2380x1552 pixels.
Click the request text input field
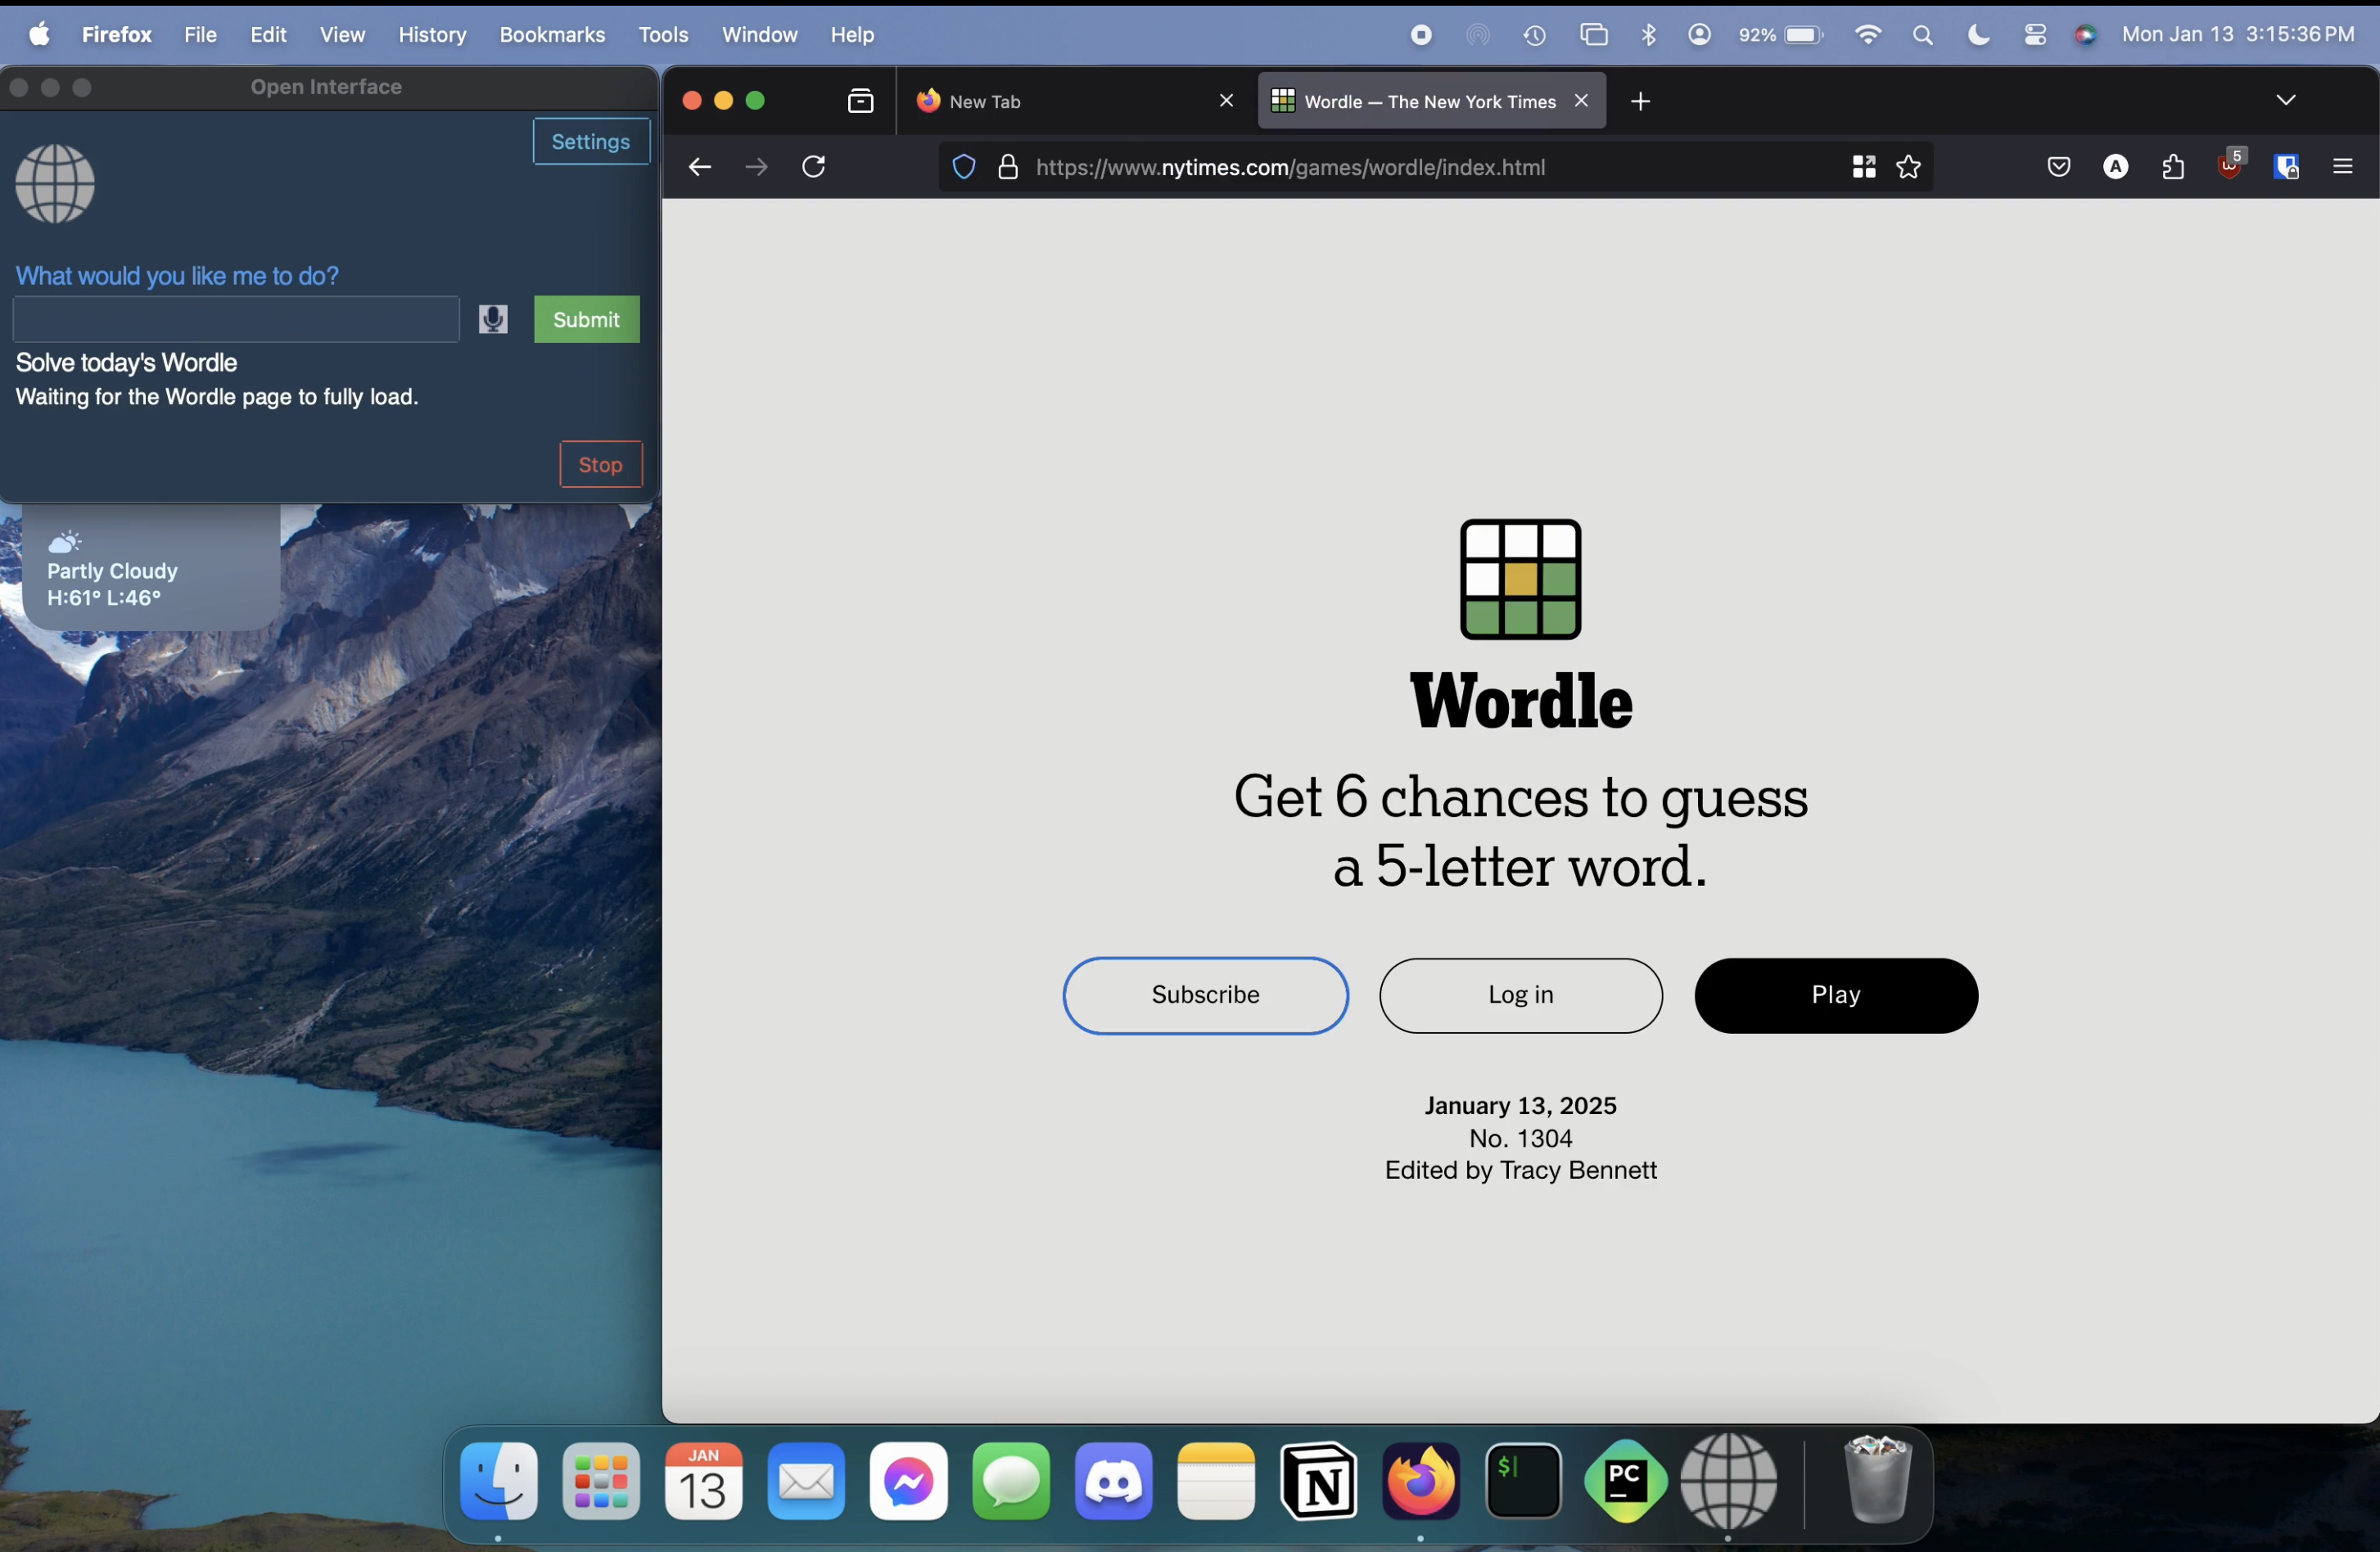click(x=236, y=319)
